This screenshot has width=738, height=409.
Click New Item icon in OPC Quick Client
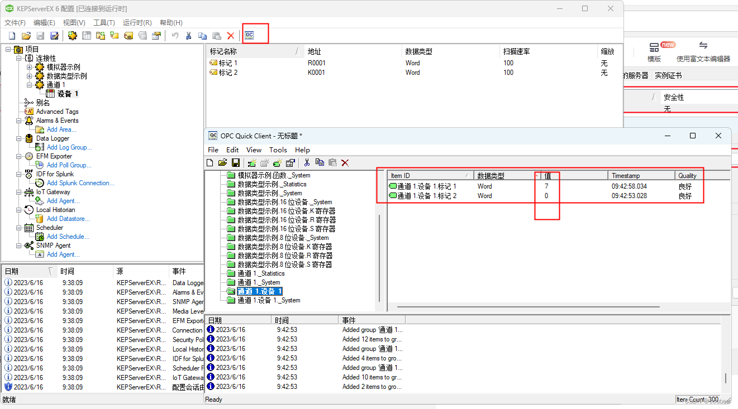pyautogui.click(x=278, y=163)
